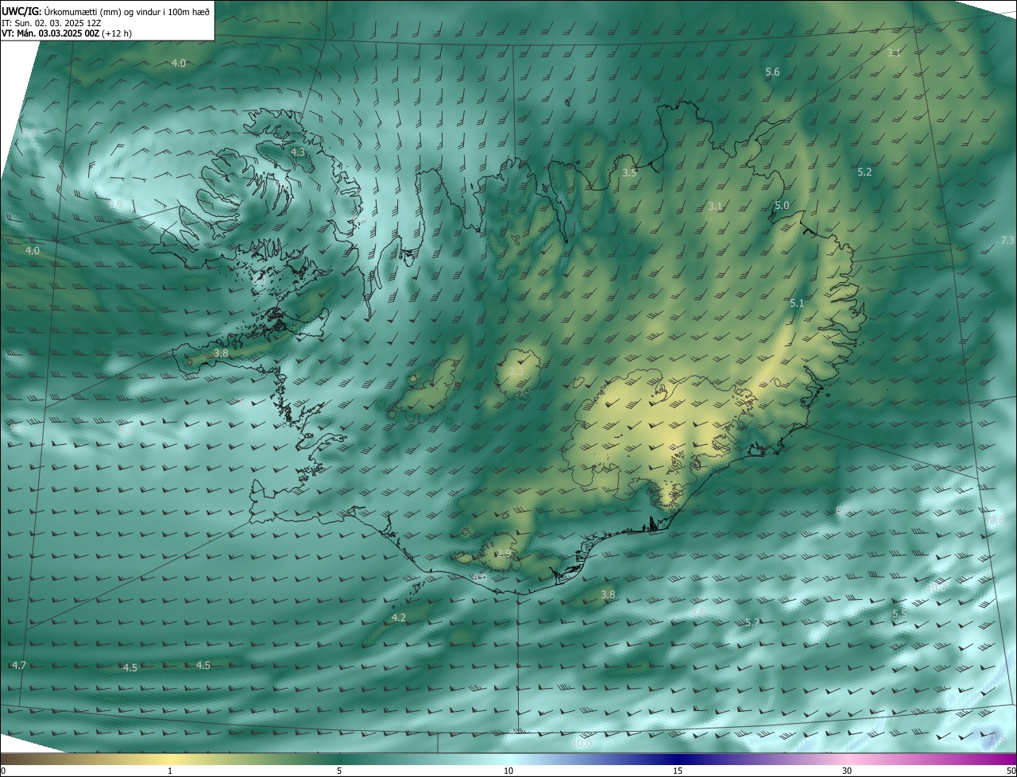The width and height of the screenshot is (1017, 777).
Task: Click the 5 tick on the colour scale
Action: point(339,771)
